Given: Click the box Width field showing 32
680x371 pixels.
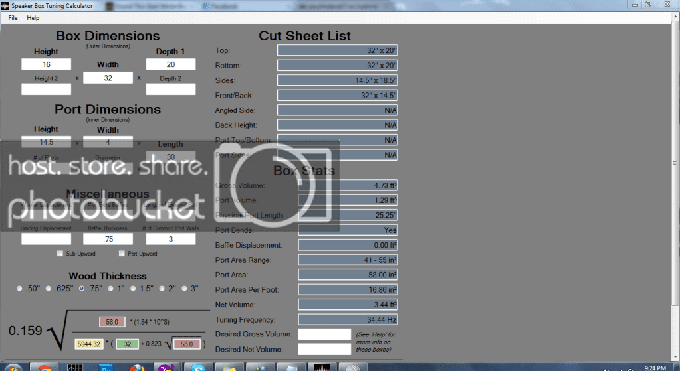Looking at the screenshot, I should [x=108, y=78].
